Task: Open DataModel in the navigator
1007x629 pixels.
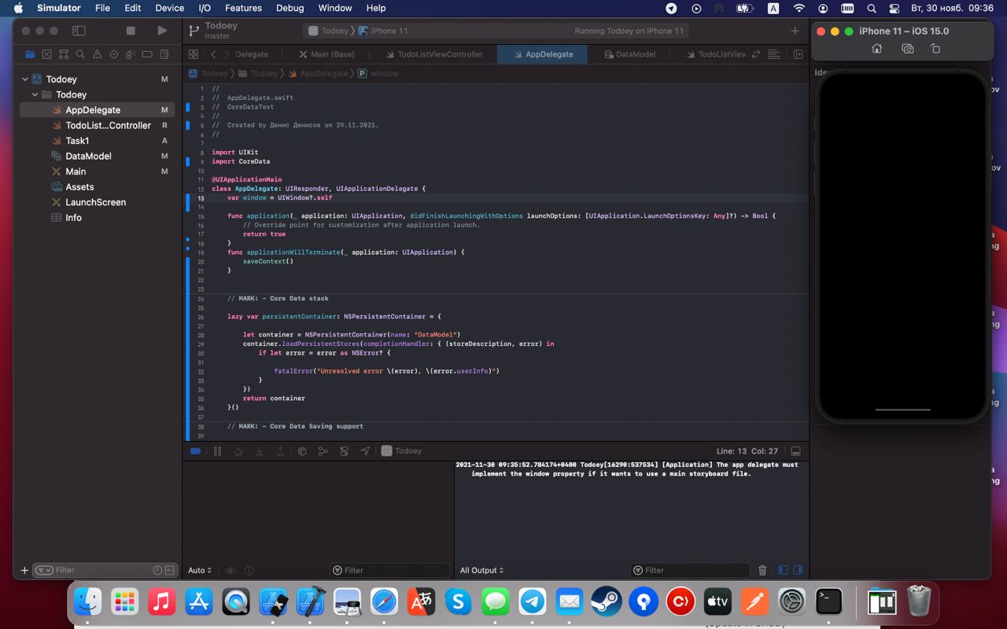Action: (x=97, y=156)
